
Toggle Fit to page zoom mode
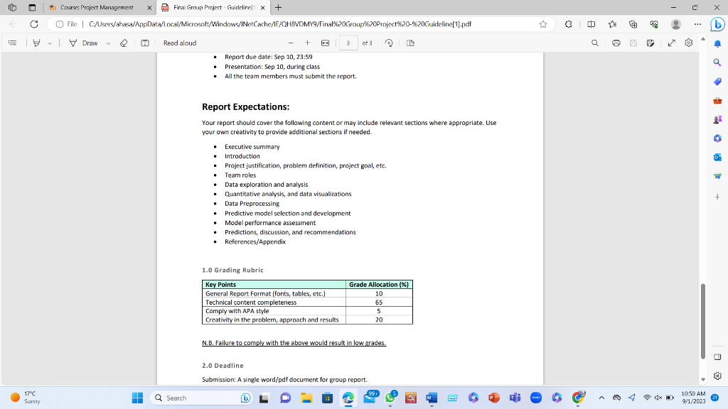(326, 43)
